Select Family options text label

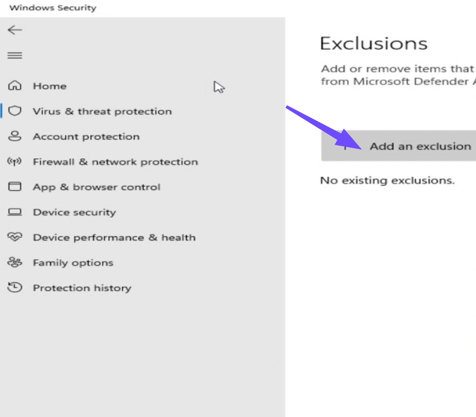pyautogui.click(x=73, y=263)
